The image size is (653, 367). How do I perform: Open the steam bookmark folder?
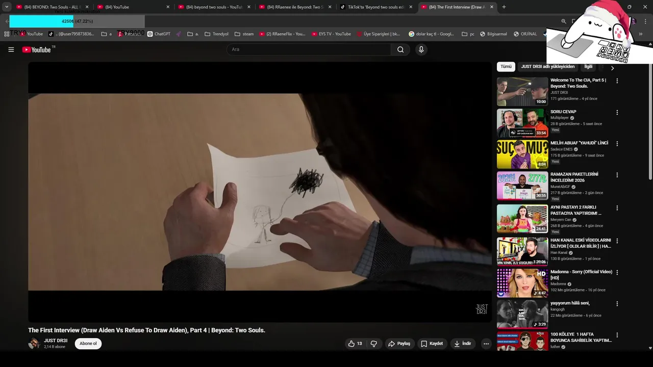[244, 34]
